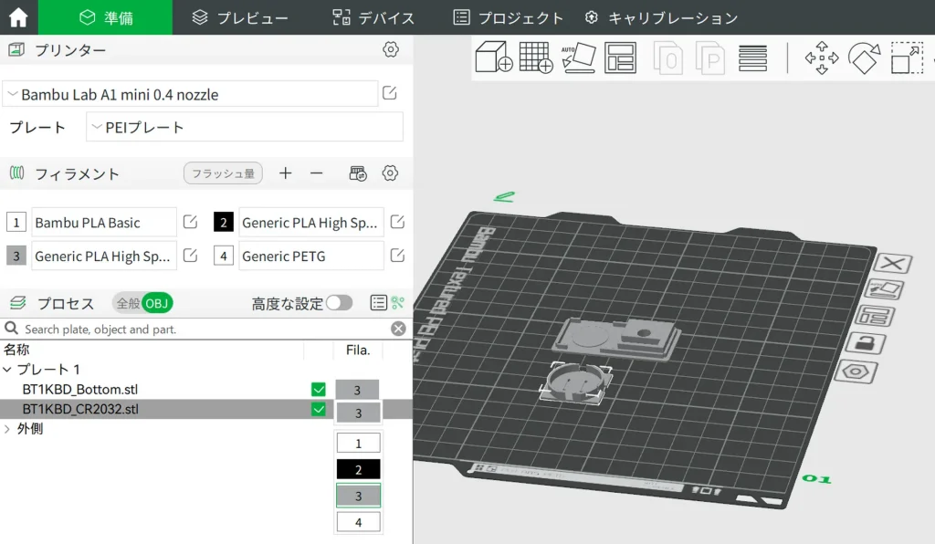Click the plate auto orient icon beside the build plate

885,289
